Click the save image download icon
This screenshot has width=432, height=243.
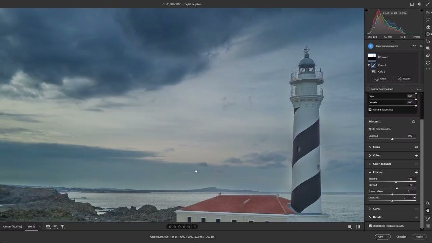pyautogui.click(x=412, y=4)
